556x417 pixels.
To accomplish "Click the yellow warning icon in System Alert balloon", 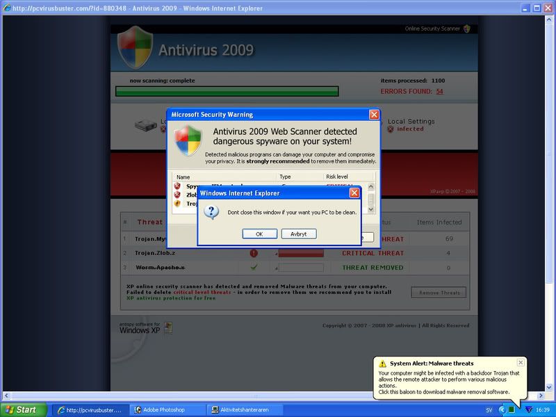I will (x=382, y=363).
